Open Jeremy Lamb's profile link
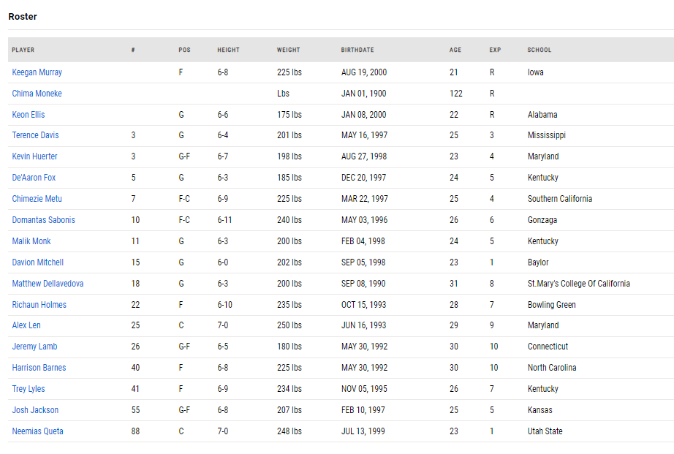Screen dimensions: 674x454 click(x=34, y=346)
